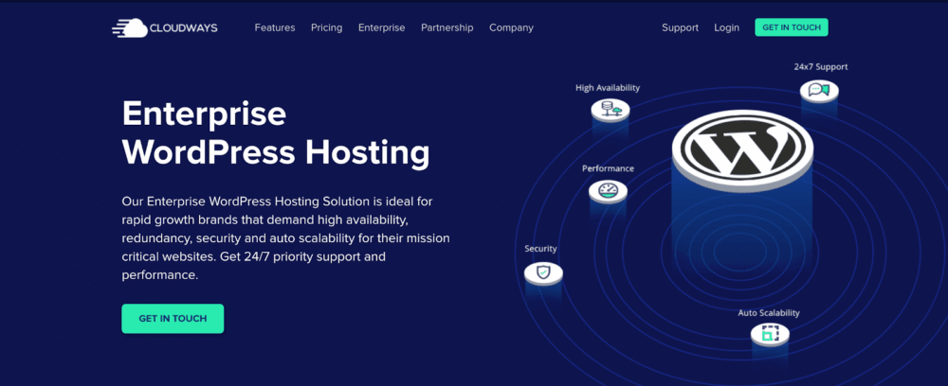
Task: Click the Performance speedometer icon
Action: [608, 190]
